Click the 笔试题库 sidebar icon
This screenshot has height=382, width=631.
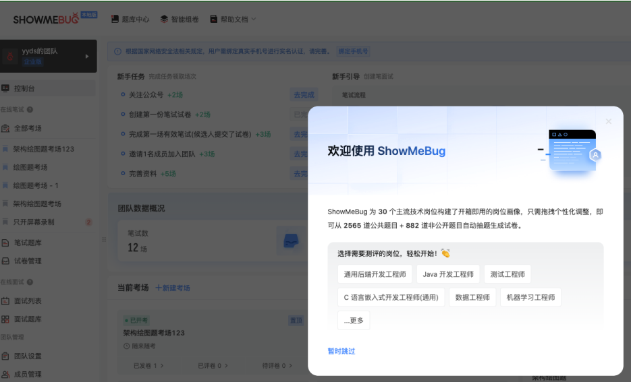click(x=5, y=243)
